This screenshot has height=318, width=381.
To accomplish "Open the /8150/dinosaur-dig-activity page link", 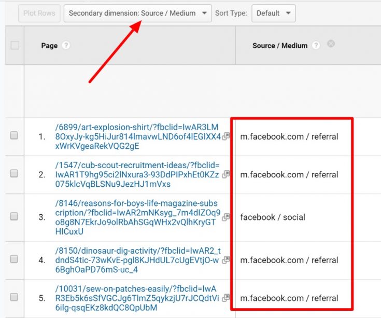I will tap(138, 260).
